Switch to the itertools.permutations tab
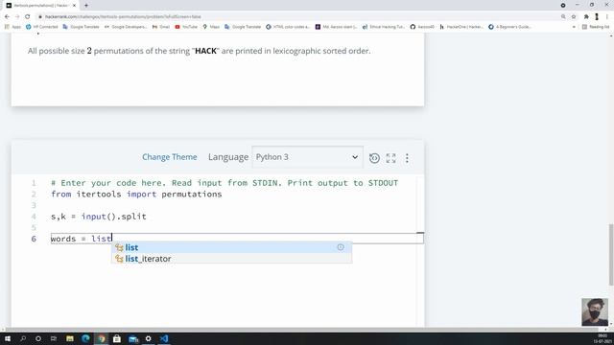The height and width of the screenshot is (345, 614). [x=40, y=6]
